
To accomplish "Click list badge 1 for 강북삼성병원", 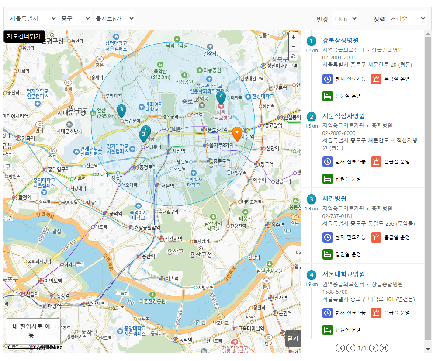I will 311,41.
